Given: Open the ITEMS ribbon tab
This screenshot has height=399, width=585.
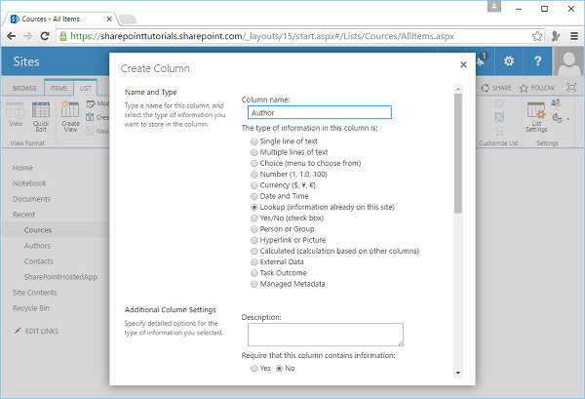Looking at the screenshot, I should (58, 88).
